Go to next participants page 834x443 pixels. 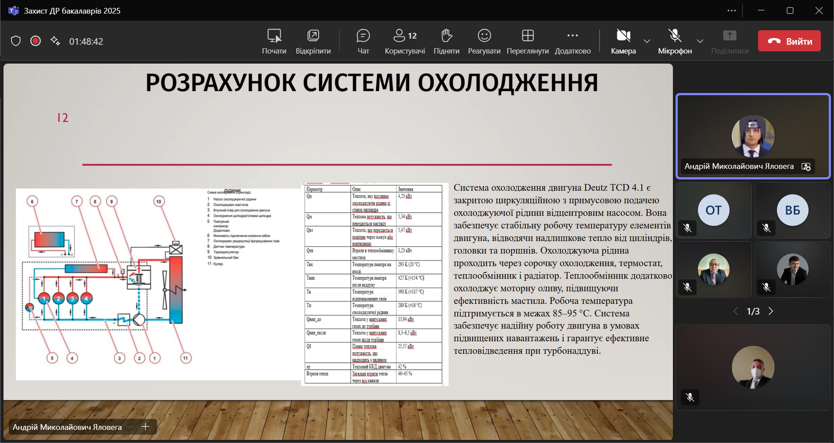pos(771,311)
